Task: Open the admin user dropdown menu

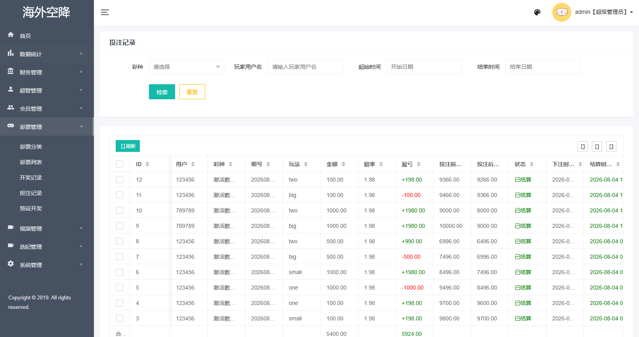Action: (604, 12)
